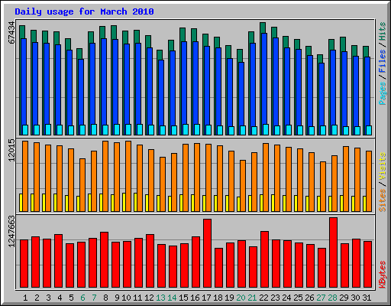Select the cyan pages bar for day 31

pos(369,130)
